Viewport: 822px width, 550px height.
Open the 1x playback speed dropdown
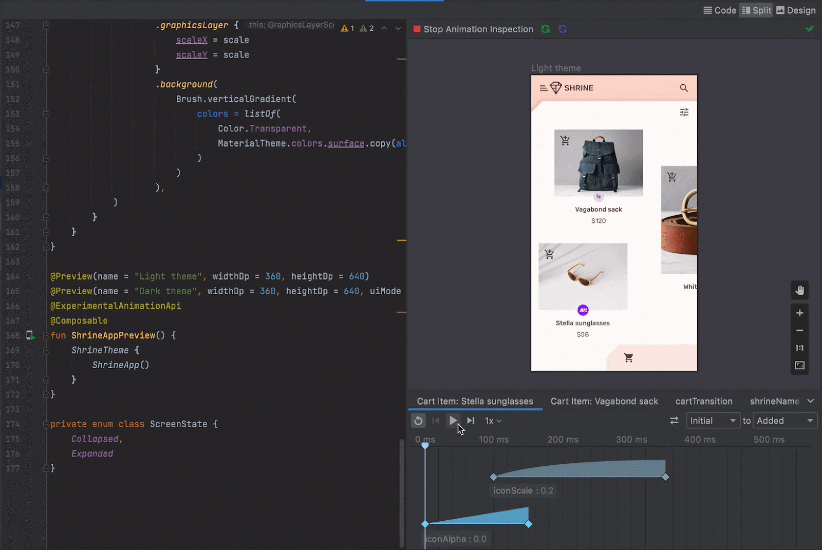point(492,421)
